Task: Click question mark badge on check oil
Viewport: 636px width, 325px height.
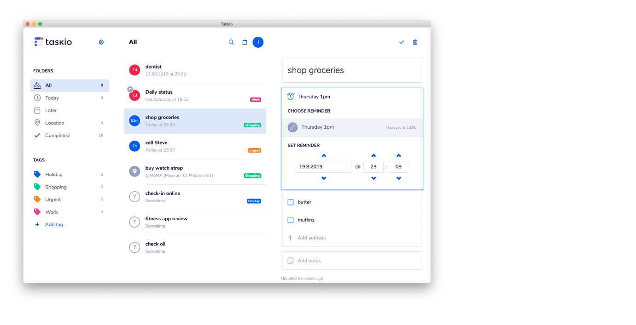Action: pos(134,247)
